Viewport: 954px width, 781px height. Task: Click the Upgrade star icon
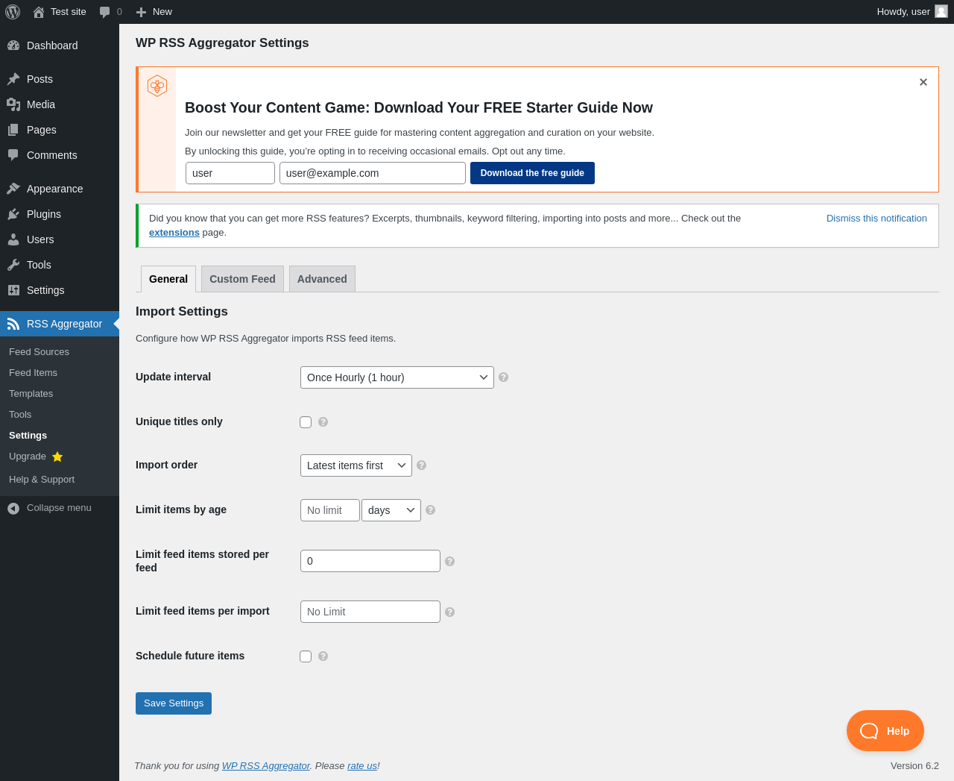tap(57, 457)
